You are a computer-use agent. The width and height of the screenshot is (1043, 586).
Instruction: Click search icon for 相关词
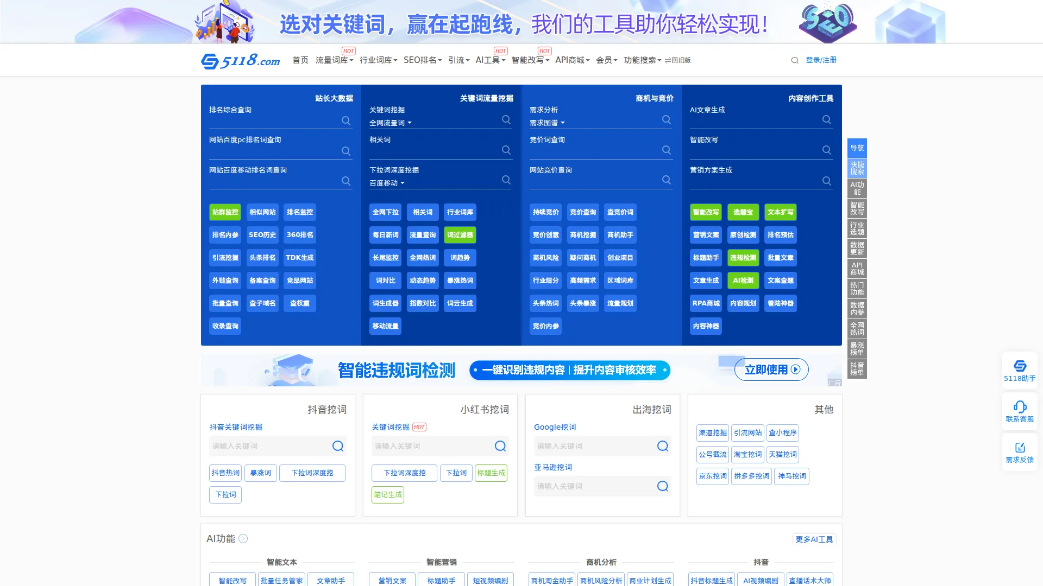point(506,150)
